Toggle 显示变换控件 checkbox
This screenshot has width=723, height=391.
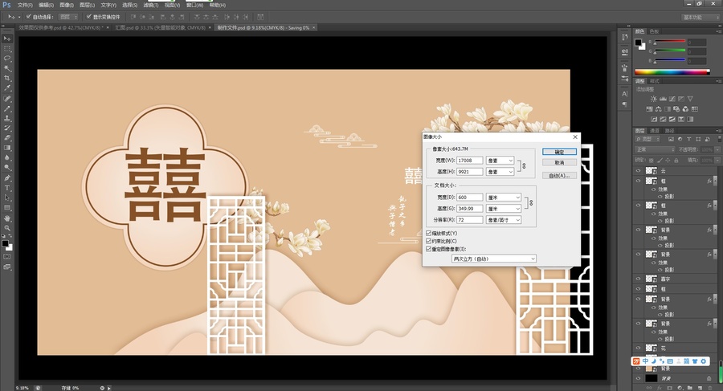[88, 17]
